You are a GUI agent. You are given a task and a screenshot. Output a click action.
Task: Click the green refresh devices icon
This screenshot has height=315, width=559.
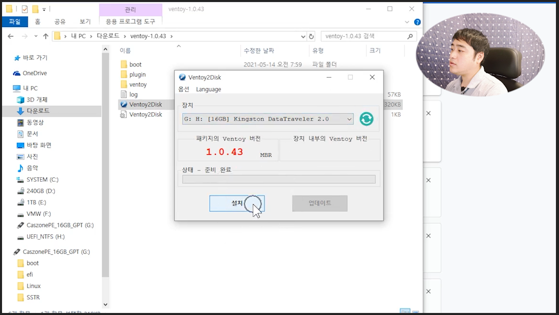click(366, 119)
